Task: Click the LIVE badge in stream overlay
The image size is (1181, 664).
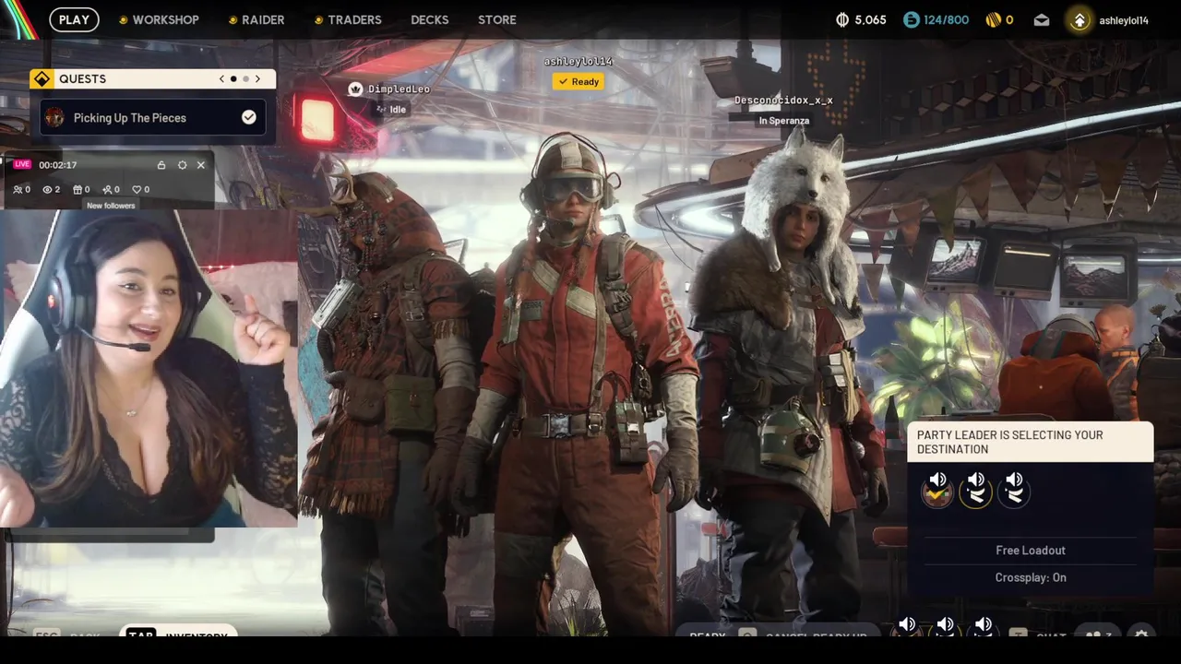Action: tap(22, 164)
